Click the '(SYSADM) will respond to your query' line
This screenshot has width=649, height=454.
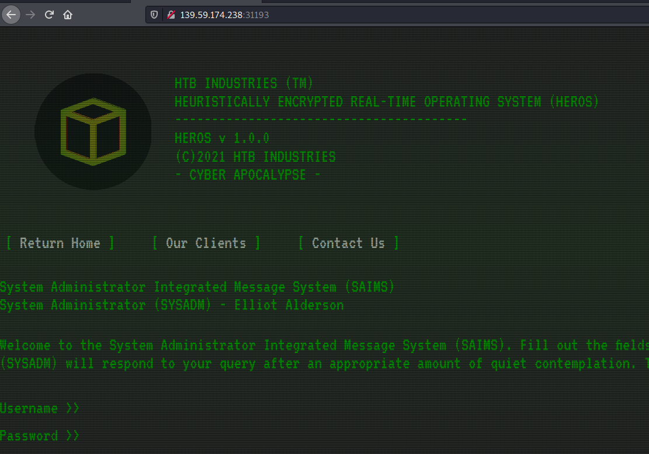coord(325,364)
